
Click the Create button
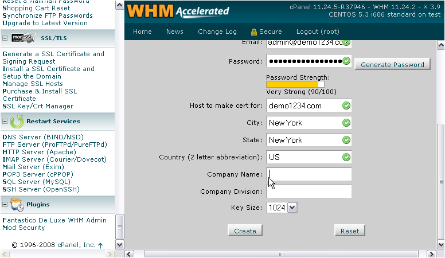(x=245, y=230)
